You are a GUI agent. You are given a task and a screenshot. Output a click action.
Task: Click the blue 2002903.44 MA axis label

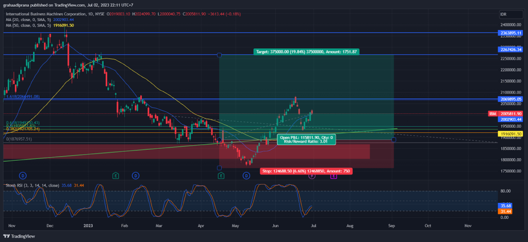click(510, 119)
